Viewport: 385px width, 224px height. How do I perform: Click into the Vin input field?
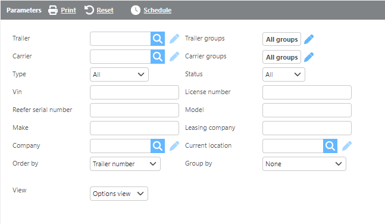click(134, 92)
